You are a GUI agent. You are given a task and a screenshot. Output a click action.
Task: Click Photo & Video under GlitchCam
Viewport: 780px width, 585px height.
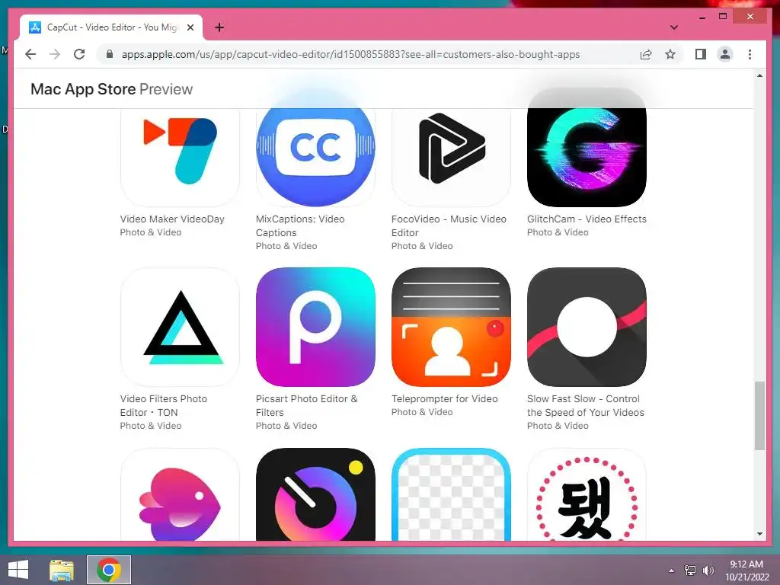click(558, 232)
